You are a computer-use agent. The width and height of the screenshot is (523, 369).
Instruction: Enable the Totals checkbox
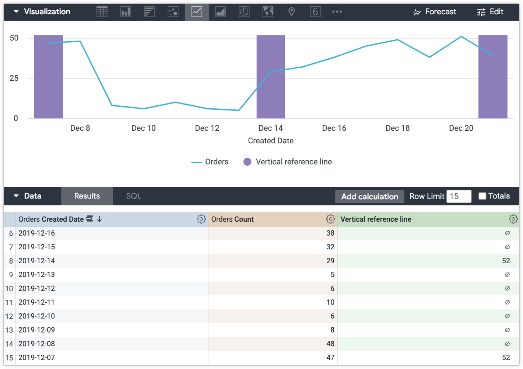tap(482, 196)
